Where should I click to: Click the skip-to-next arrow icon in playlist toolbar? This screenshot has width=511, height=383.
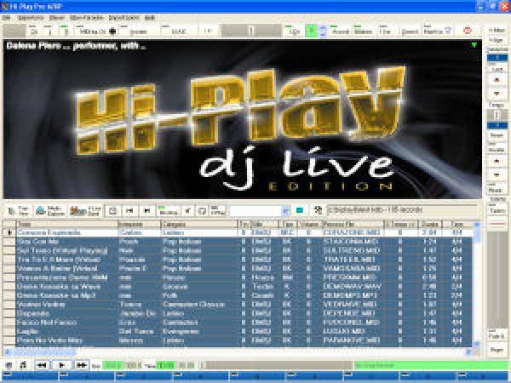coord(147,211)
